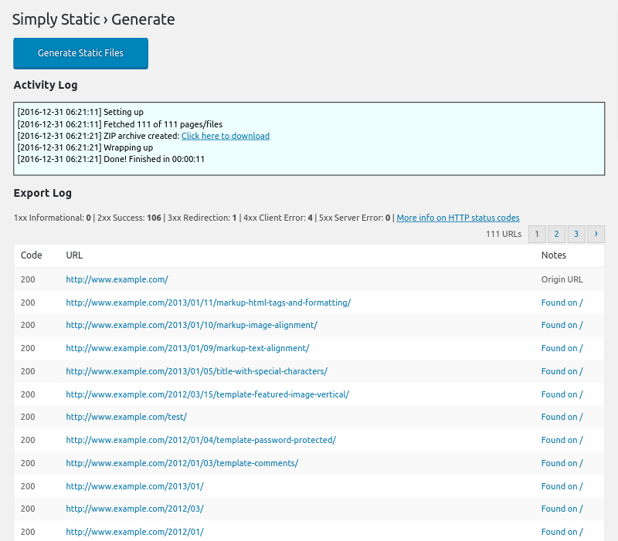The image size is (618, 541).
Task: Visit the markup-text-alignment link
Action: tap(187, 348)
